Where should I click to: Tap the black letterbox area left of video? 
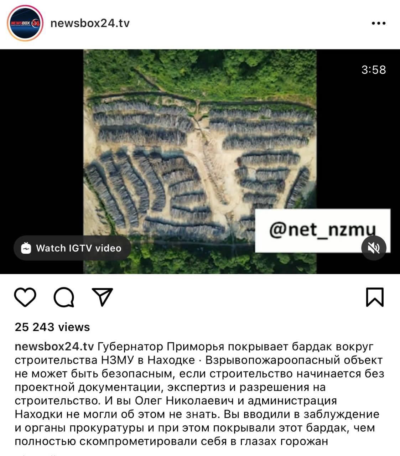coord(42,142)
